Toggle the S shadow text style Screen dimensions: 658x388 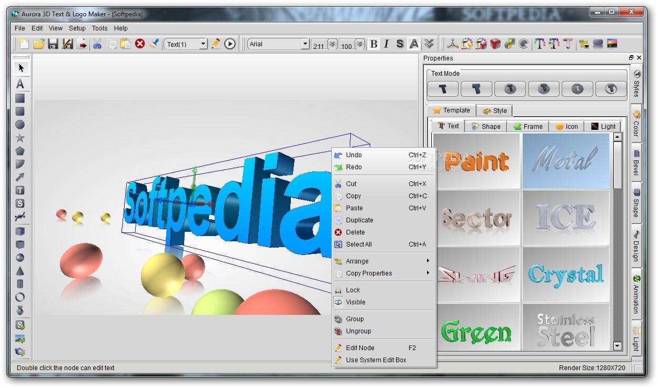[x=400, y=44]
